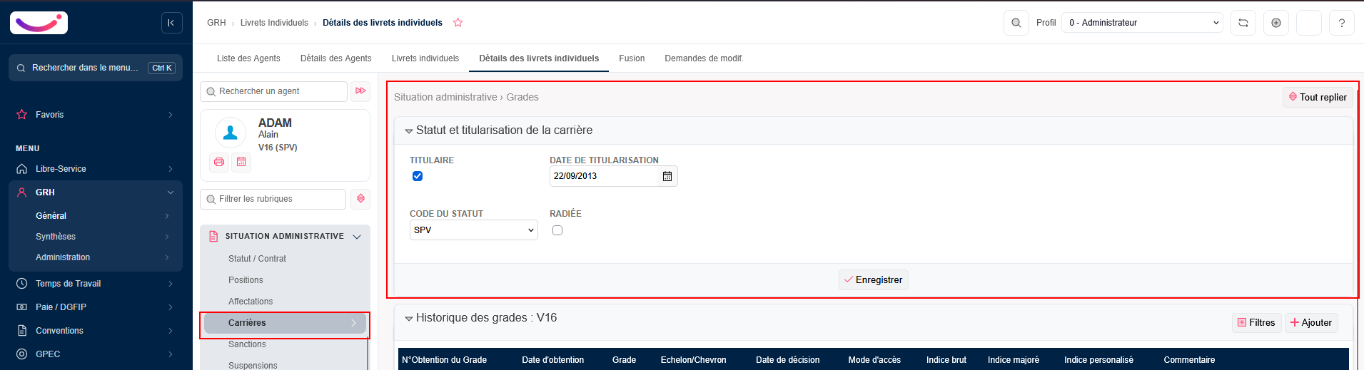
Task: Click the refresh arrows button in the header
Action: pos(1243,23)
